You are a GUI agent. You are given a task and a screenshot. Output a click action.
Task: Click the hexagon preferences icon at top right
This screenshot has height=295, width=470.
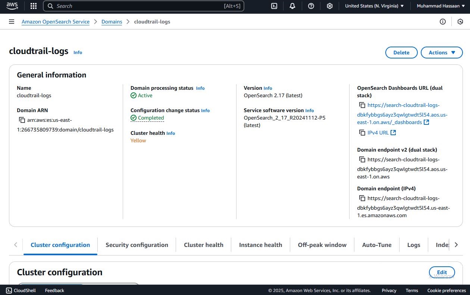coord(460,22)
